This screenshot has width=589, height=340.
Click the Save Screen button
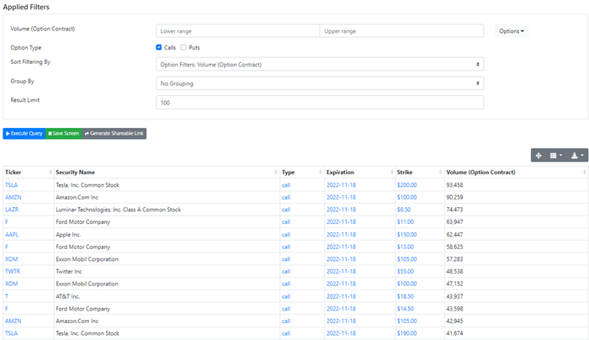[64, 133]
